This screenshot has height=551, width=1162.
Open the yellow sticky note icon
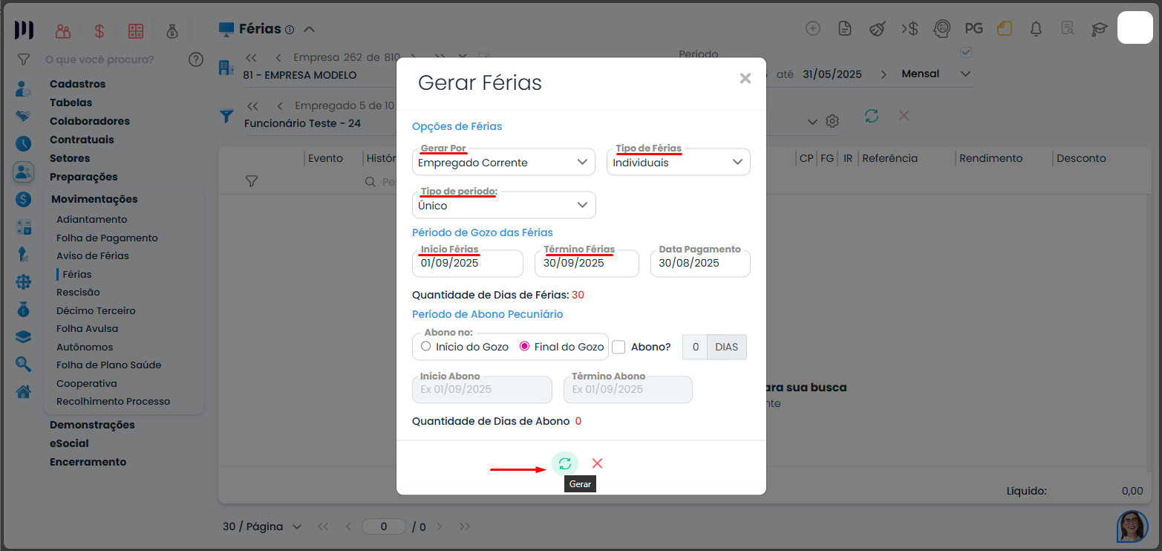pos(1005,29)
